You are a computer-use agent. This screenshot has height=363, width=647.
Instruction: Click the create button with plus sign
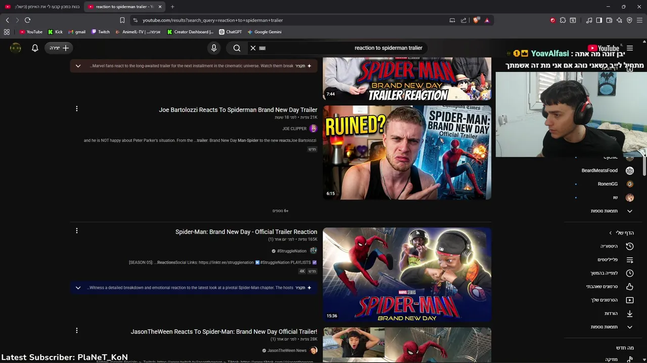click(x=60, y=48)
